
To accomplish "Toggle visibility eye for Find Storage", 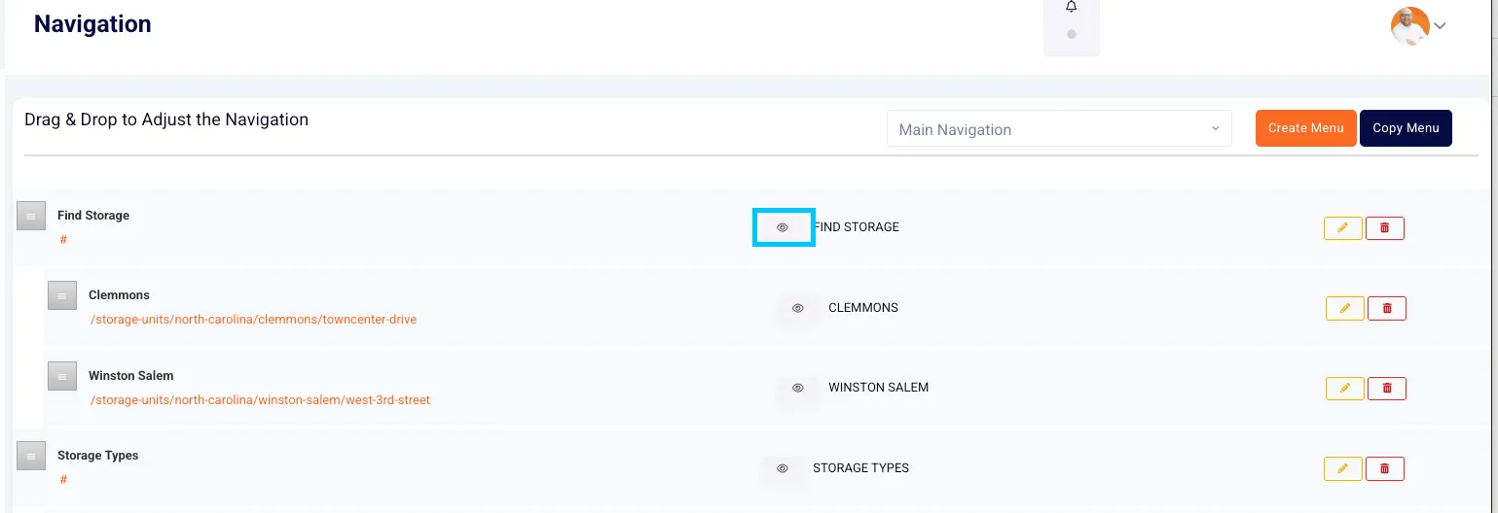I will click(x=783, y=227).
